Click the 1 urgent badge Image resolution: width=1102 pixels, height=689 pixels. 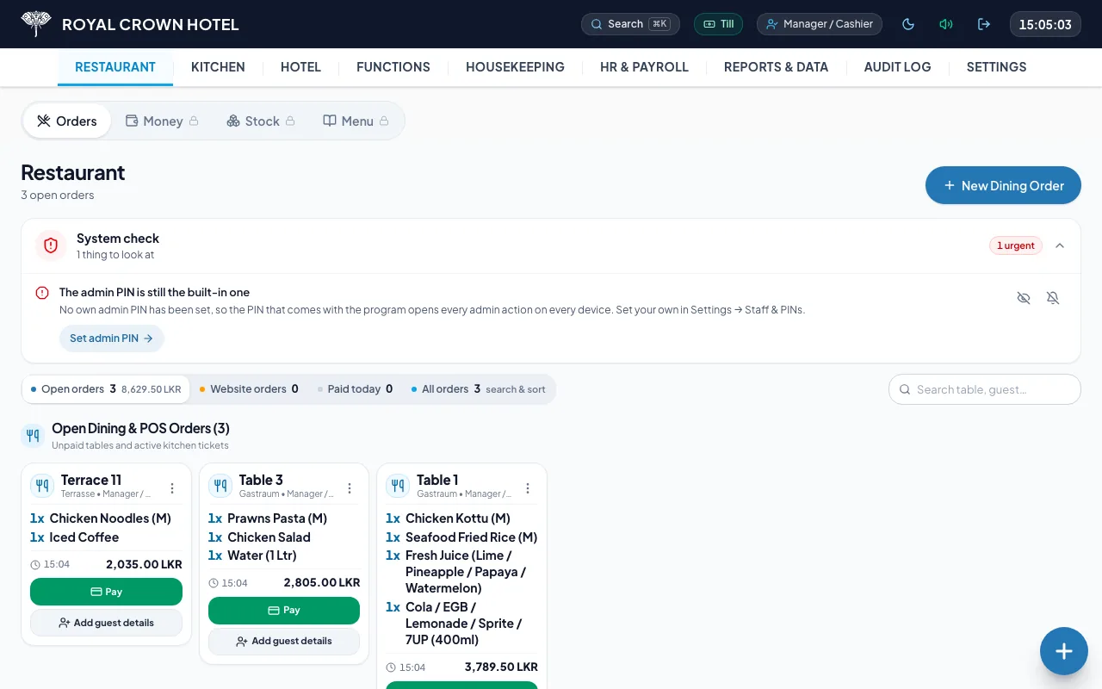pos(1016,245)
